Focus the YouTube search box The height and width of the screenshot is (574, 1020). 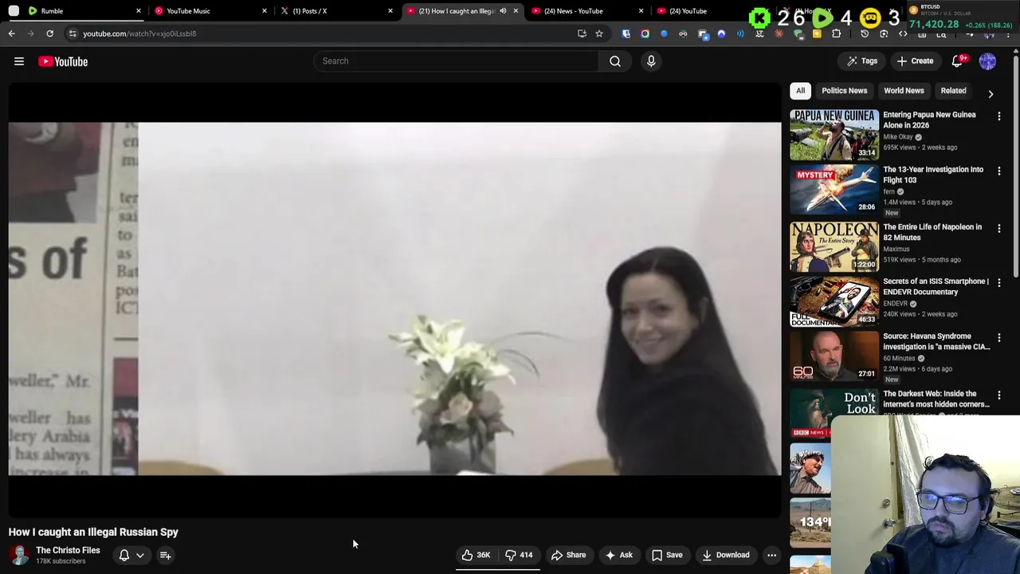click(x=457, y=61)
